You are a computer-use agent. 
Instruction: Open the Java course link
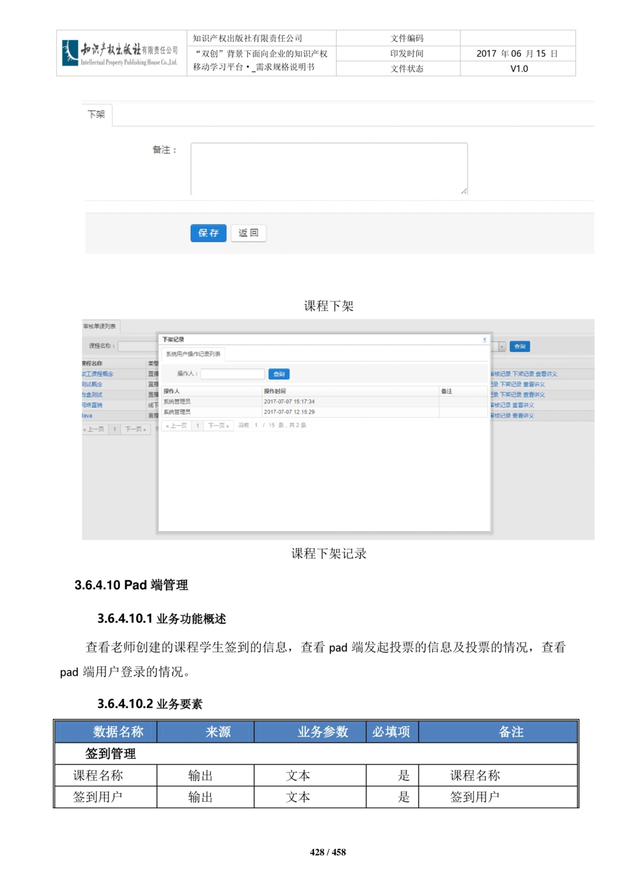pyautogui.click(x=86, y=416)
